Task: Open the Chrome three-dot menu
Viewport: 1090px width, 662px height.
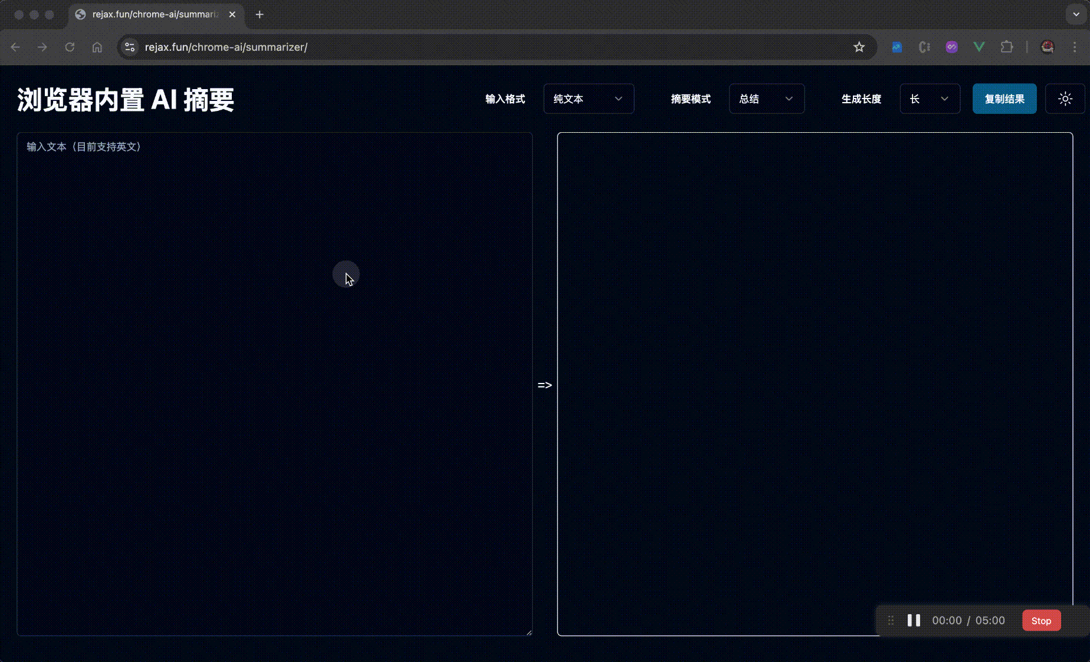Action: coord(1075,47)
